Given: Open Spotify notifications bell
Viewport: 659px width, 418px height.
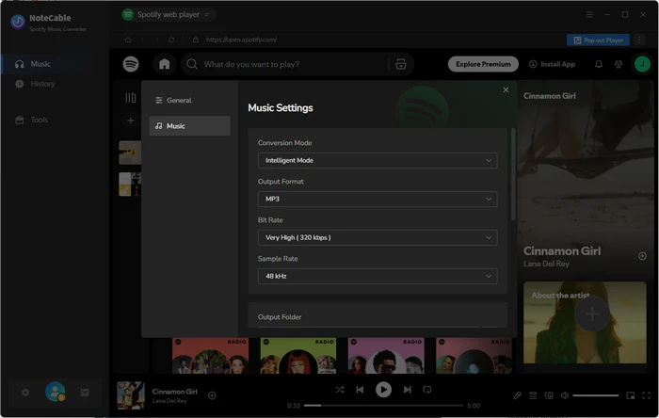Looking at the screenshot, I should pos(599,64).
